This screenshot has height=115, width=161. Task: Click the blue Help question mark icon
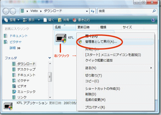(x=153, y=20)
